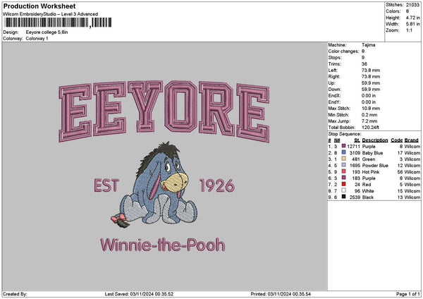Click the Production Worksheet title
The image size is (423, 299).
click(x=39, y=6)
